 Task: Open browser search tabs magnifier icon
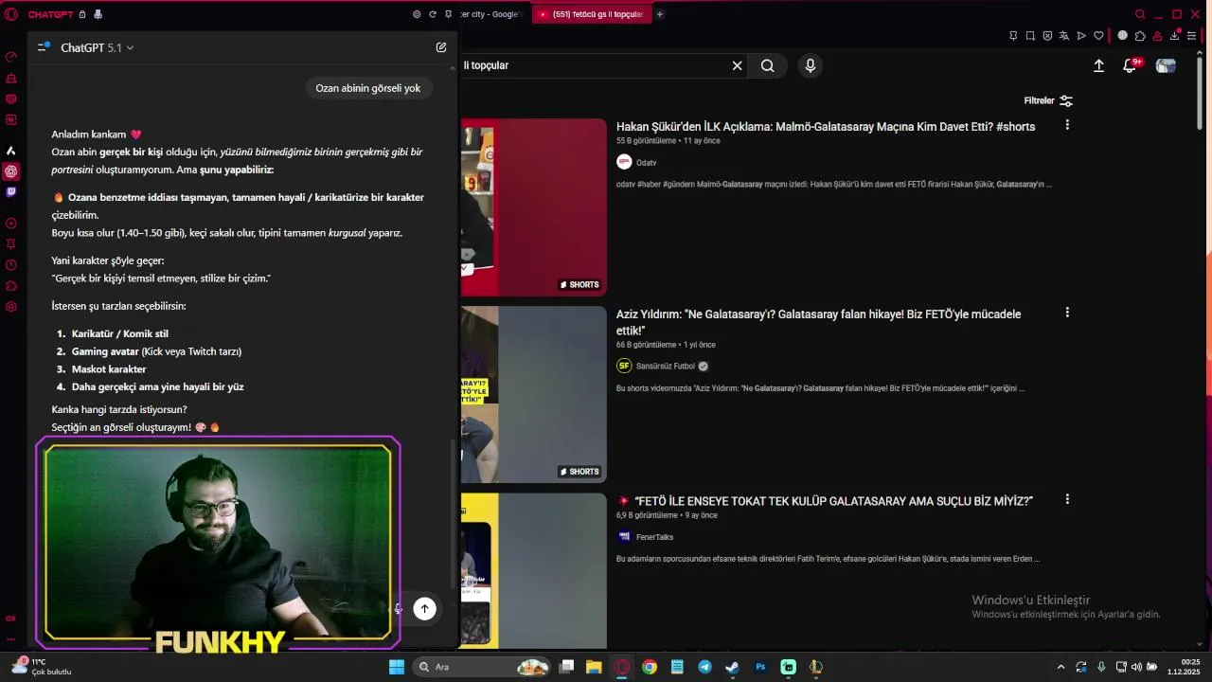click(1140, 14)
